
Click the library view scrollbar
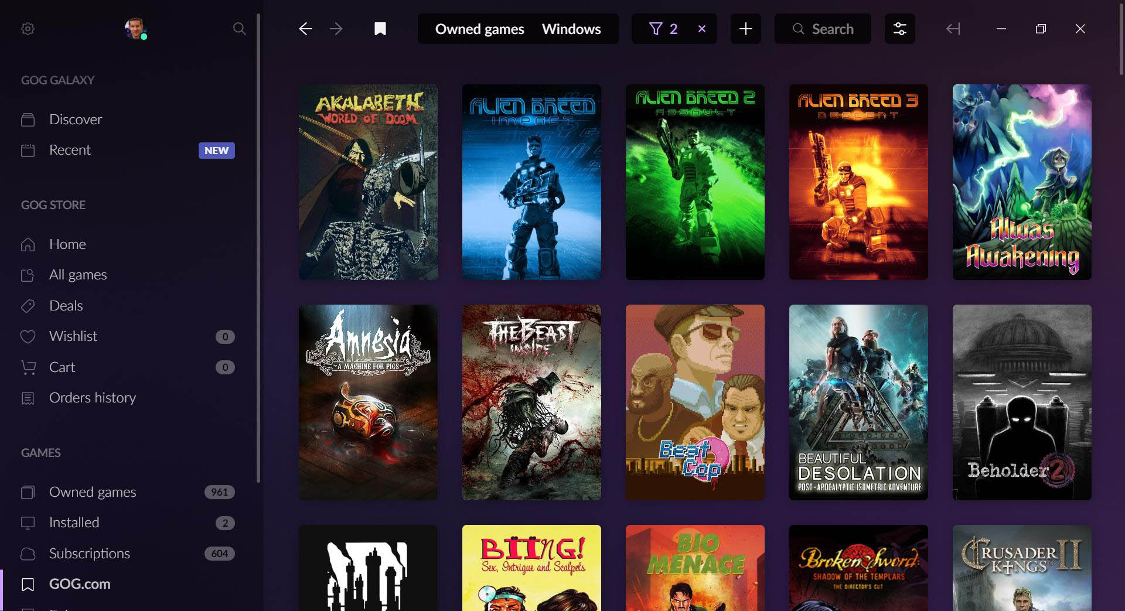[1121, 38]
